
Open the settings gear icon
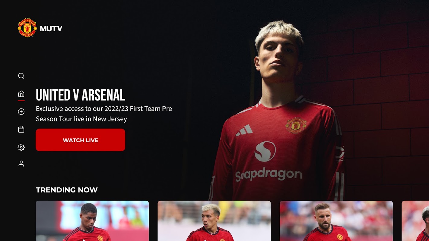pyautogui.click(x=21, y=147)
